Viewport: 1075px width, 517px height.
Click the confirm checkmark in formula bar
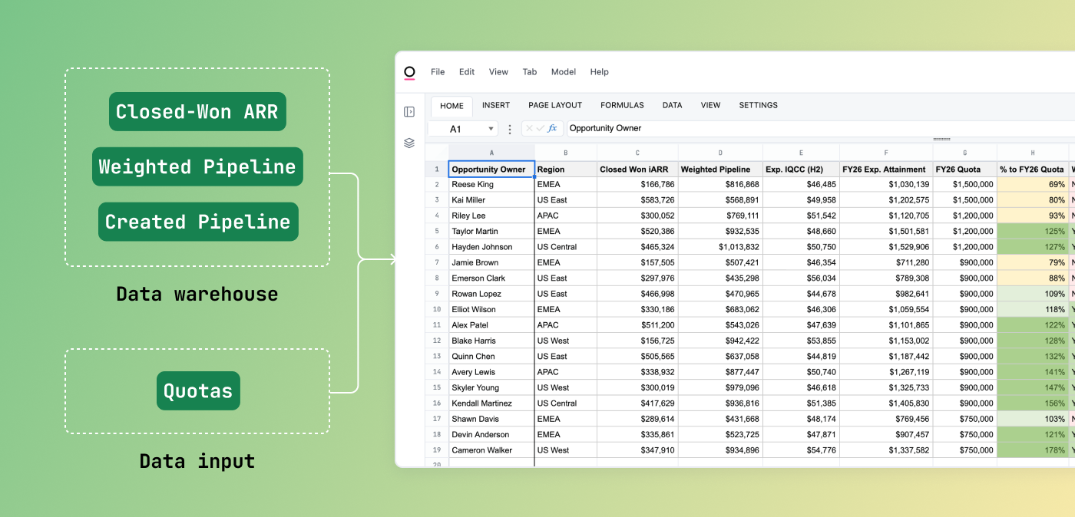tap(541, 129)
